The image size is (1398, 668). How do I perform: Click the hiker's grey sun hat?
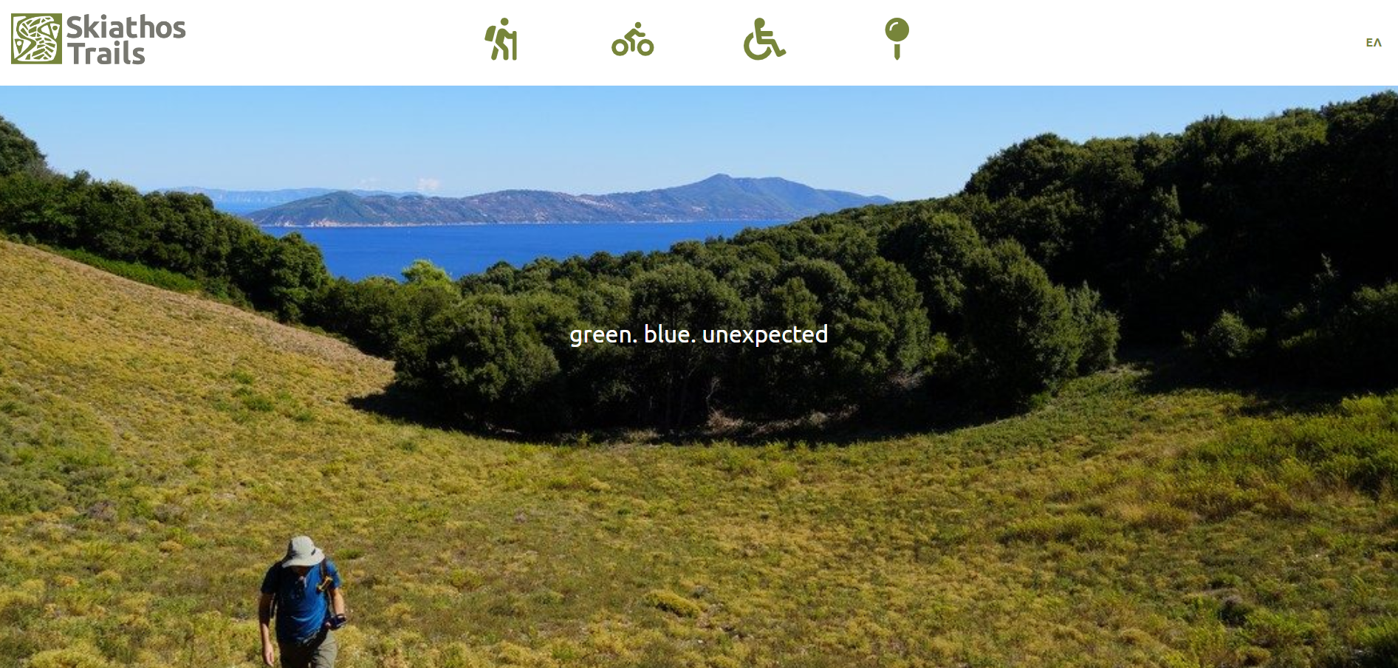[x=303, y=551]
